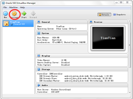The height and width of the screenshot is (99, 133).
Task: Open the Machine menu
Action: pos(13,7)
